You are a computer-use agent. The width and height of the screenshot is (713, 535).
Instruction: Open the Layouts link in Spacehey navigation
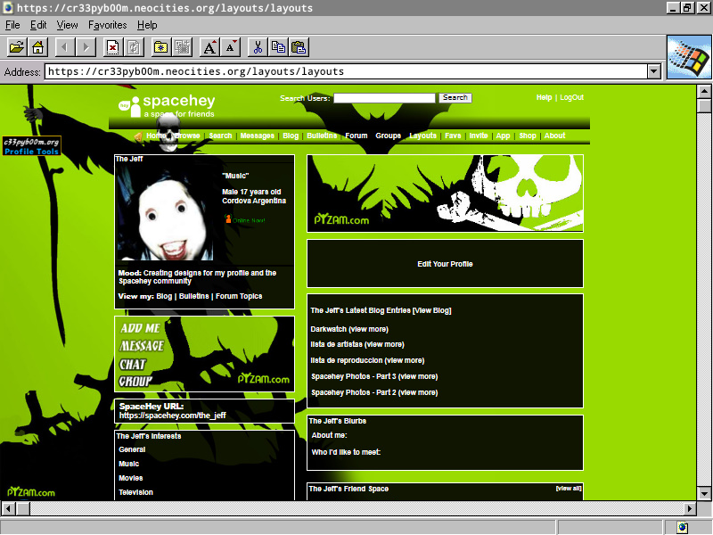(x=422, y=136)
